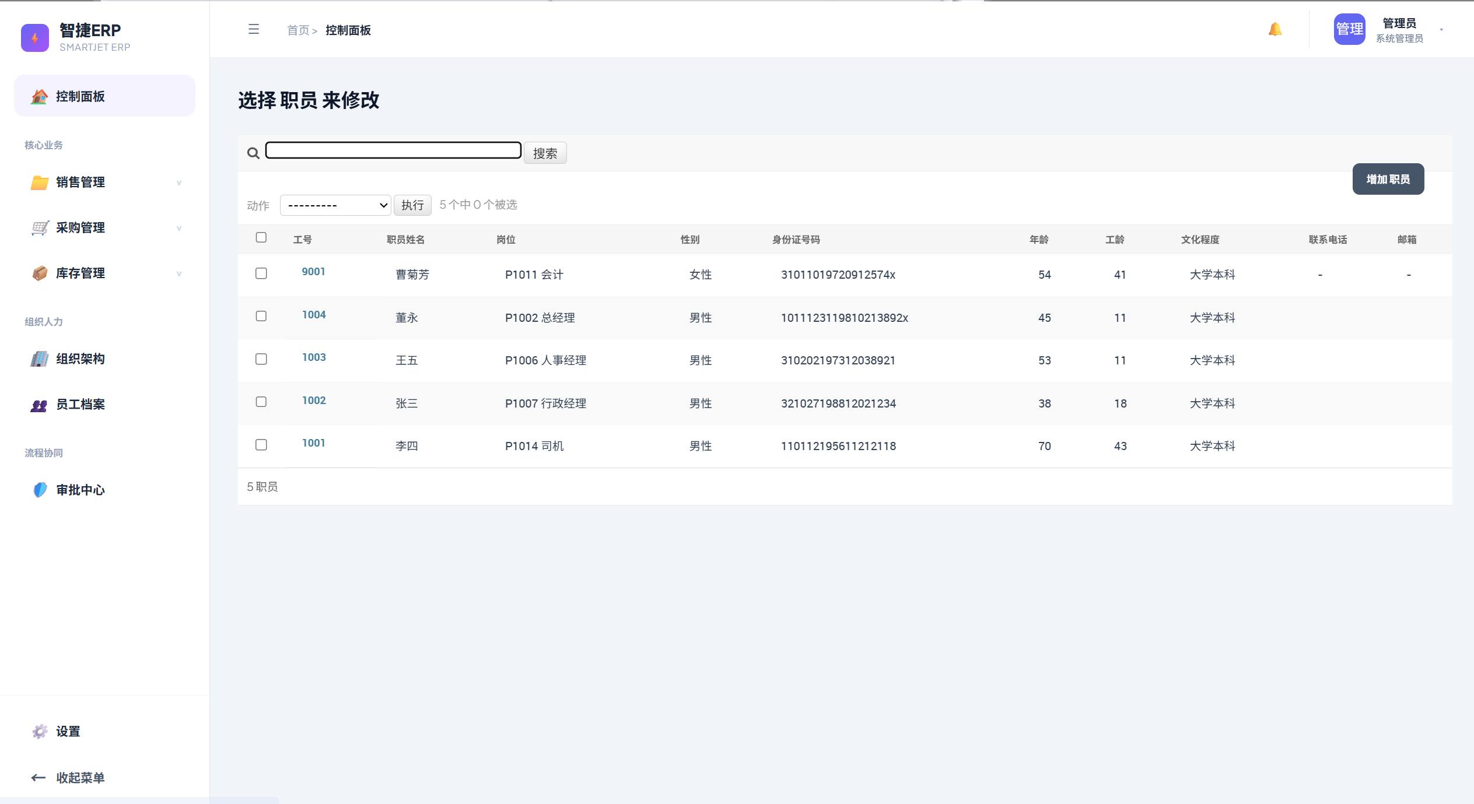Click the ID number 321027198812021234
This screenshot has height=804, width=1474.
(x=839, y=403)
